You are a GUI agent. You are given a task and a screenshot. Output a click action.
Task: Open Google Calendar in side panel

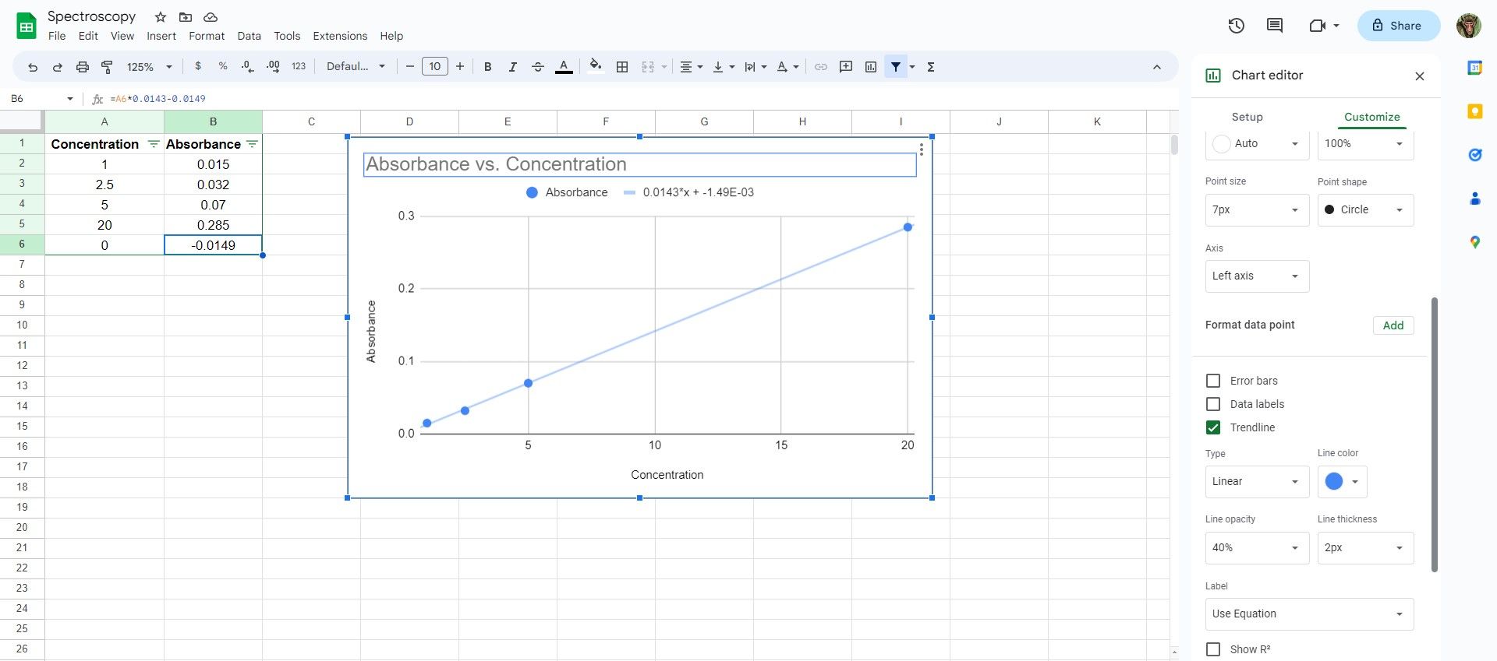[1475, 68]
